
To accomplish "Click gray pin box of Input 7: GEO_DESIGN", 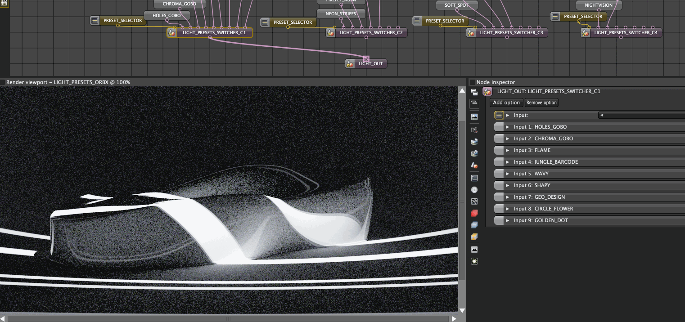I will point(499,197).
